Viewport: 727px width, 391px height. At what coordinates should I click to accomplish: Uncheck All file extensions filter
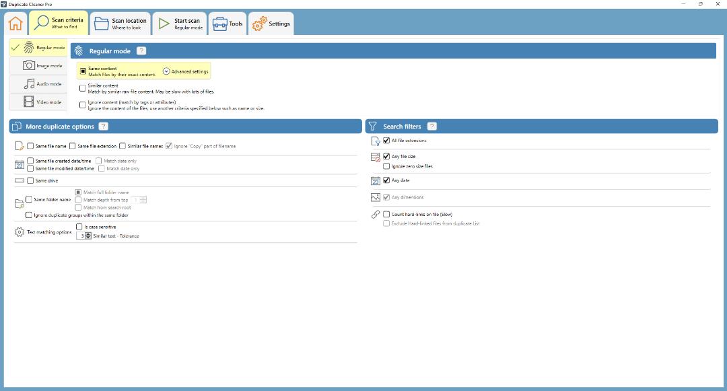pos(386,141)
